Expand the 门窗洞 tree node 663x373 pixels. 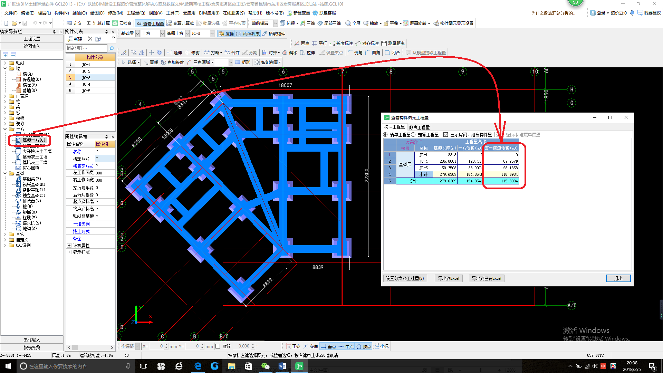point(5,96)
